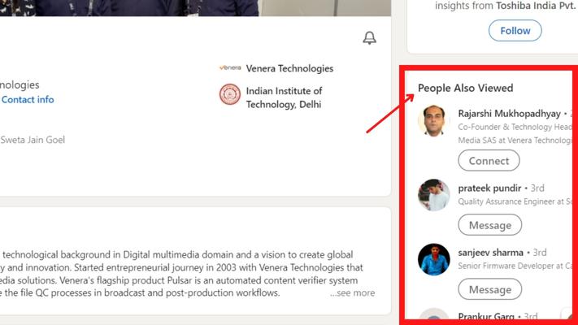Open Rajarshi Mukhopadhyay profile photo
Image resolution: width=578 pixels, height=325 pixels.
point(434,121)
